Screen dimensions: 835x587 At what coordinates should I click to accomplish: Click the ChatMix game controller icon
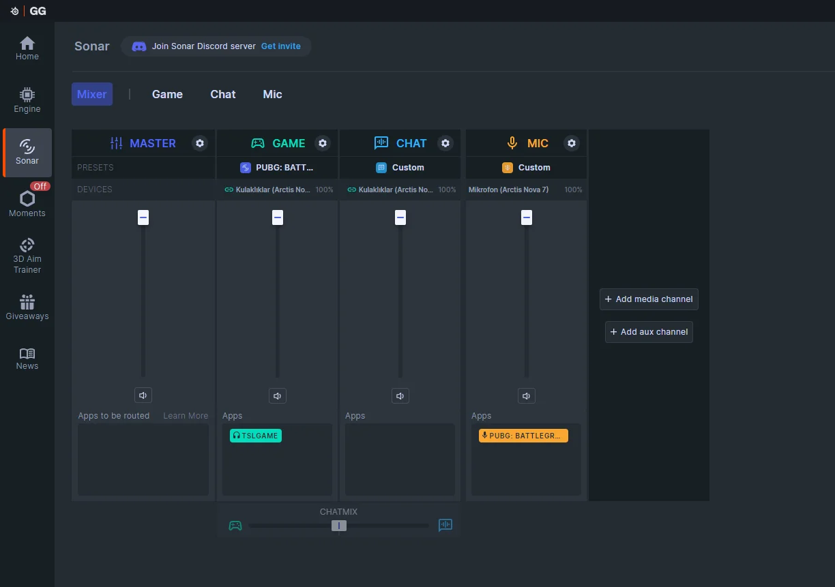tap(235, 526)
